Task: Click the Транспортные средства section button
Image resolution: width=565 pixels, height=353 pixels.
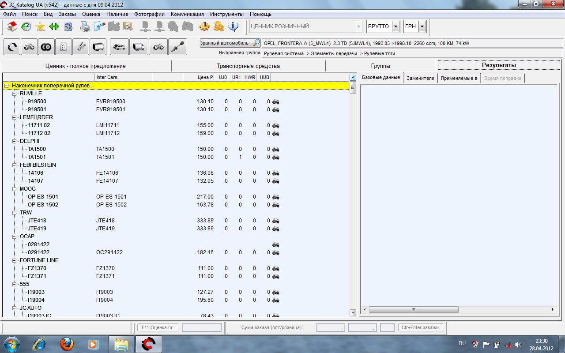Action: (x=248, y=66)
